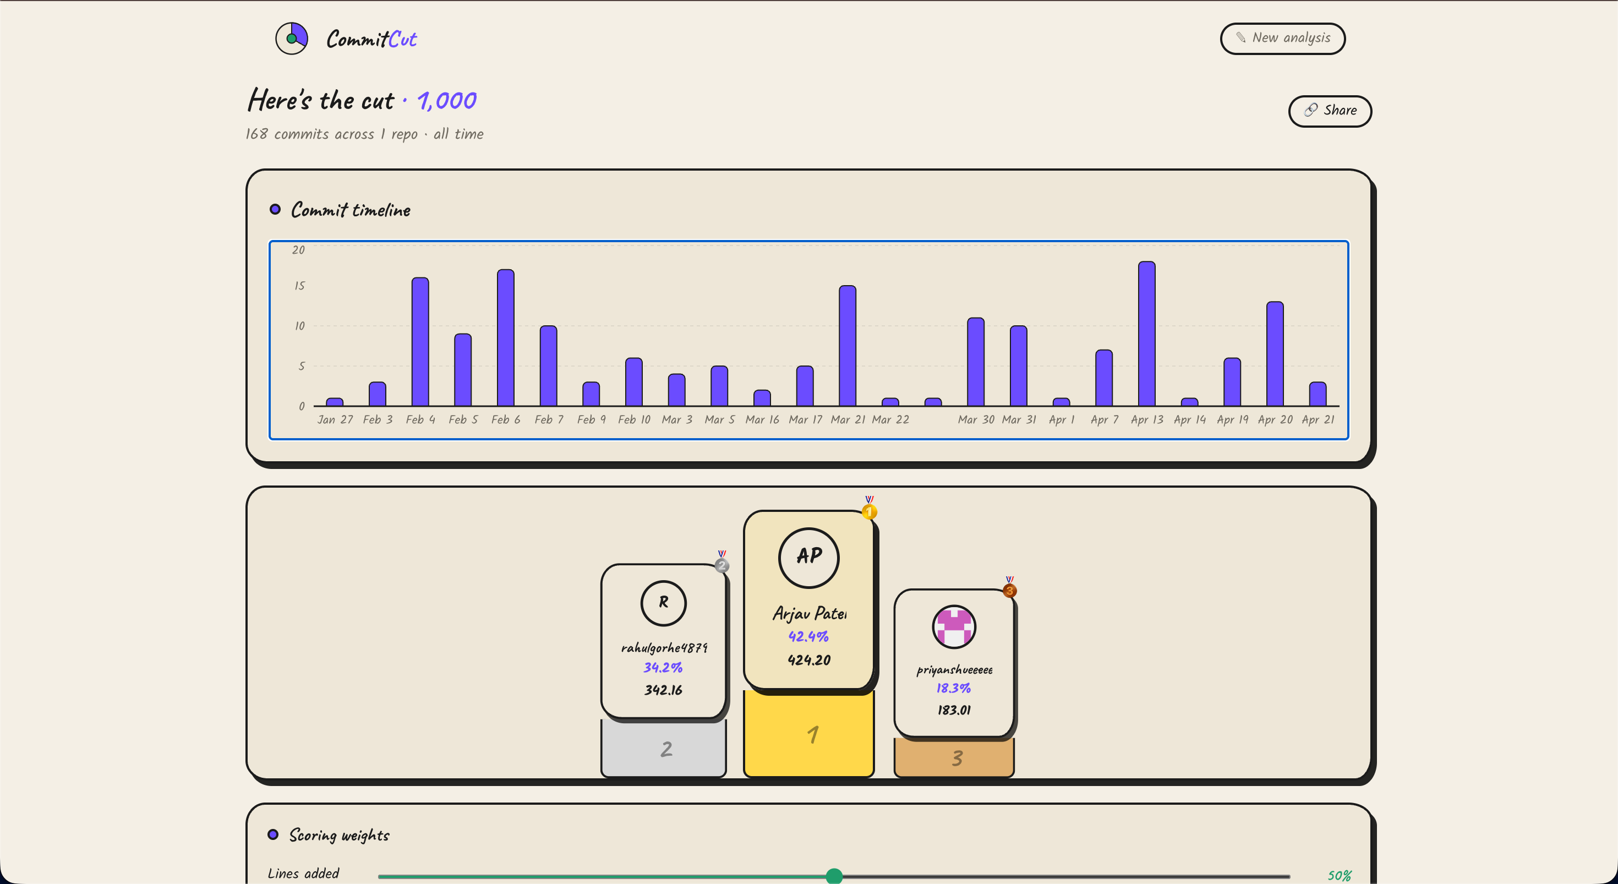Click the 'Lines added' label
The height and width of the screenshot is (884, 1618).
(303, 874)
